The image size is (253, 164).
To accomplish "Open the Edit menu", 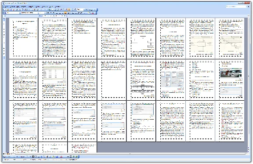I will 12,7.
